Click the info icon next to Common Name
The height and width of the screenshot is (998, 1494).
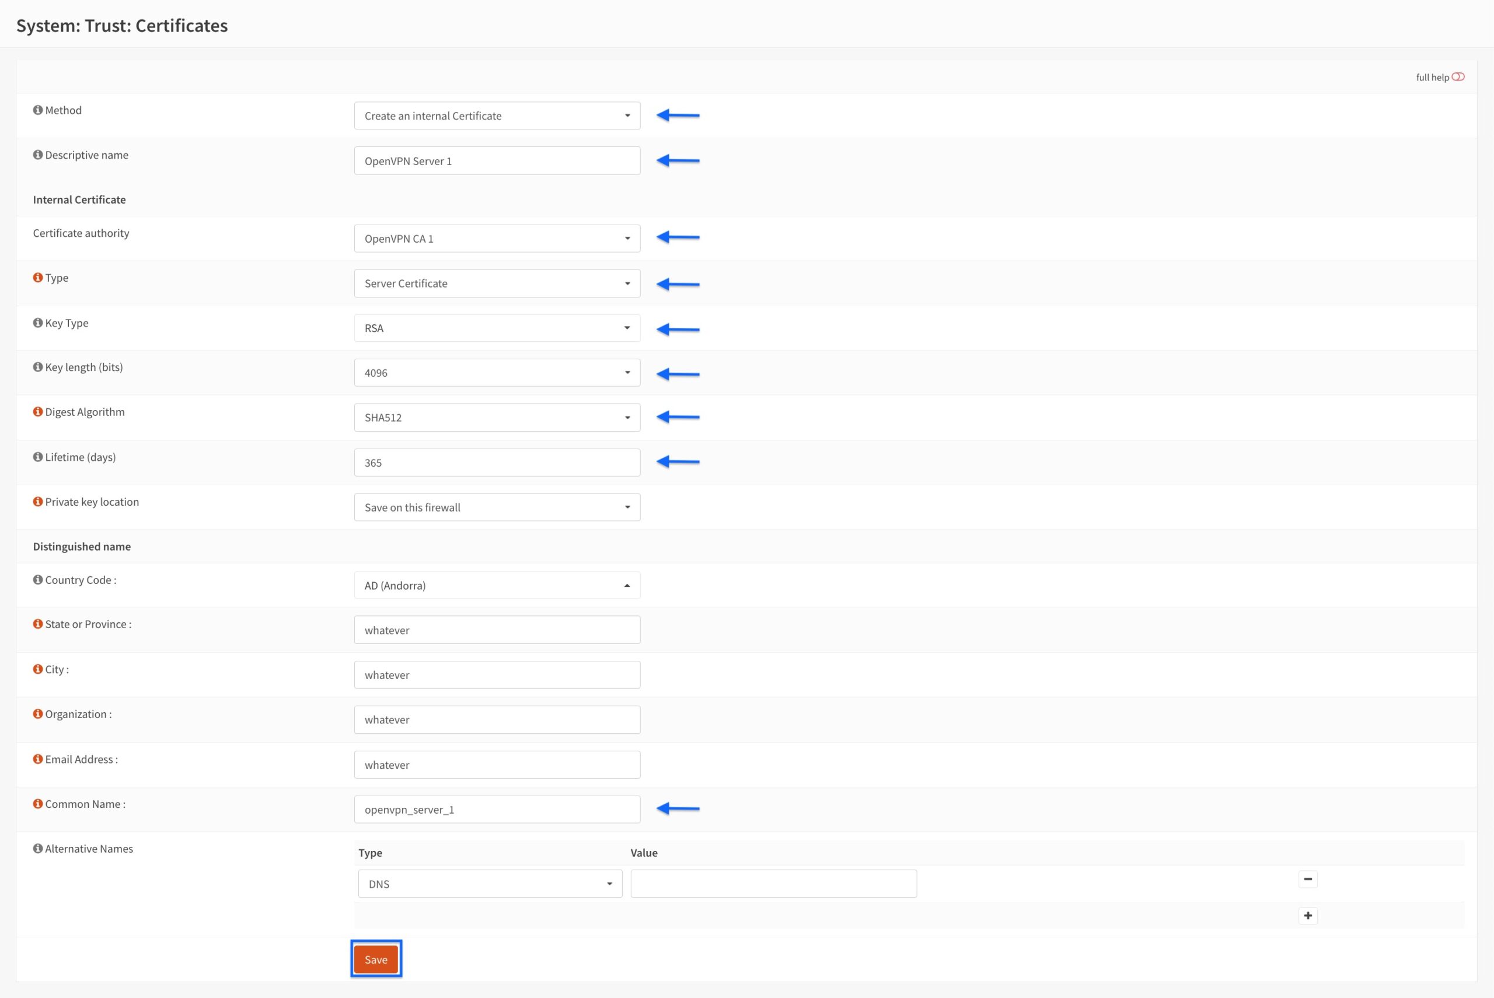pos(37,803)
